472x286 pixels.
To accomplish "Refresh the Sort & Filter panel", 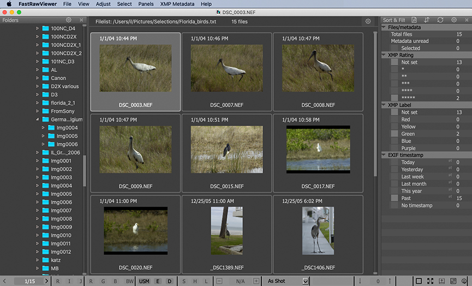I will point(440,20).
